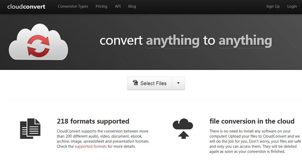Go to the Pricing page

pos(101,6)
